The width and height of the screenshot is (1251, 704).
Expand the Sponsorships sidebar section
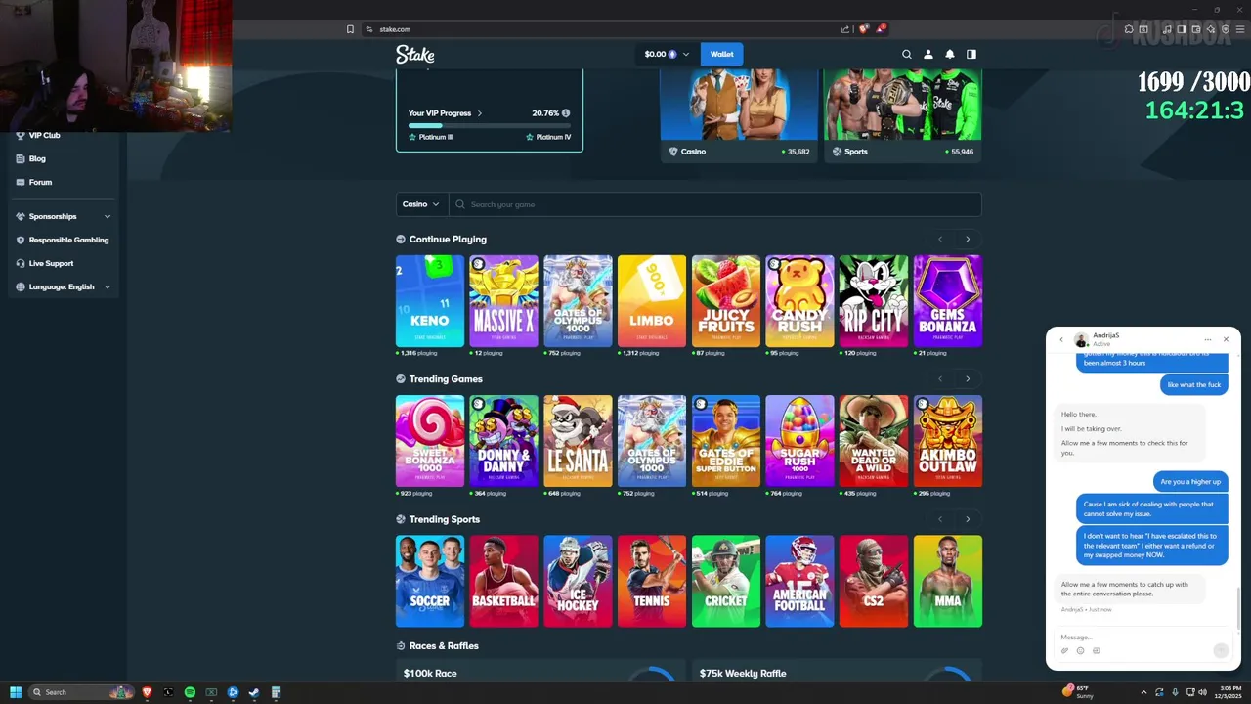point(64,216)
